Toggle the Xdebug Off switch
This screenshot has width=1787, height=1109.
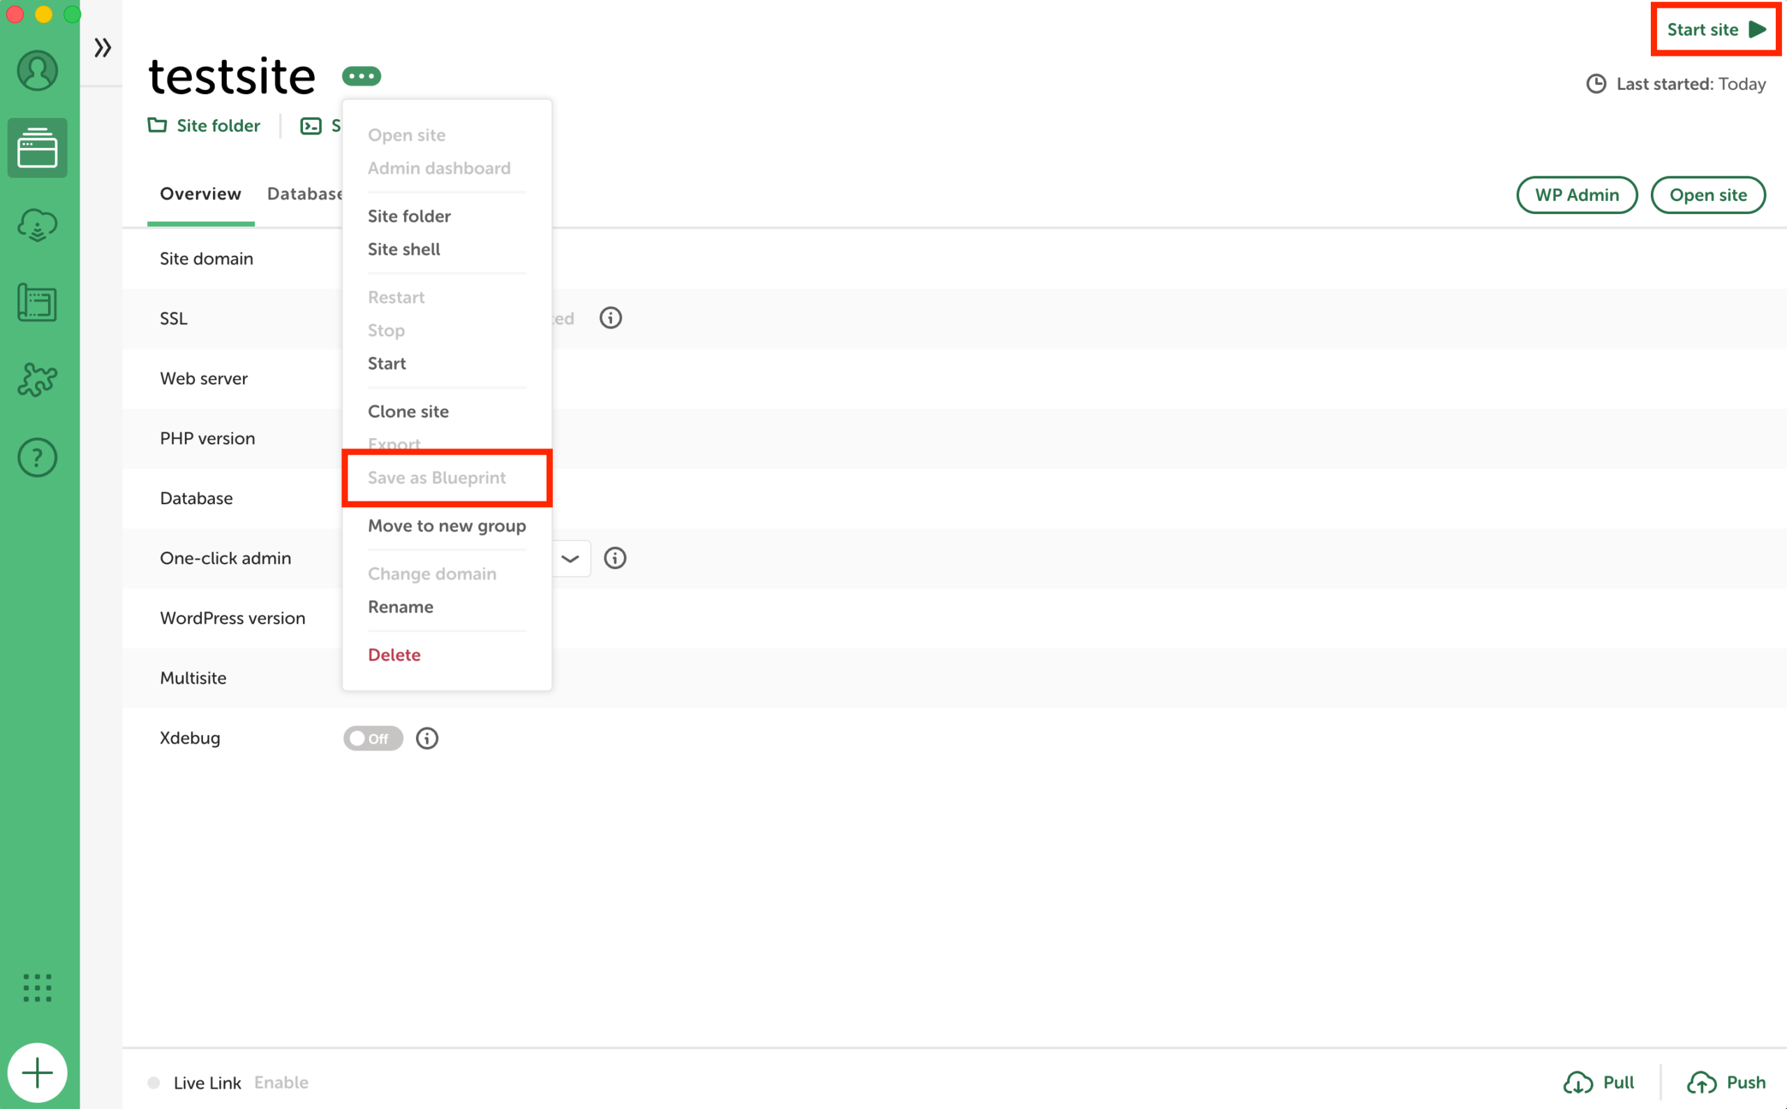coord(373,739)
